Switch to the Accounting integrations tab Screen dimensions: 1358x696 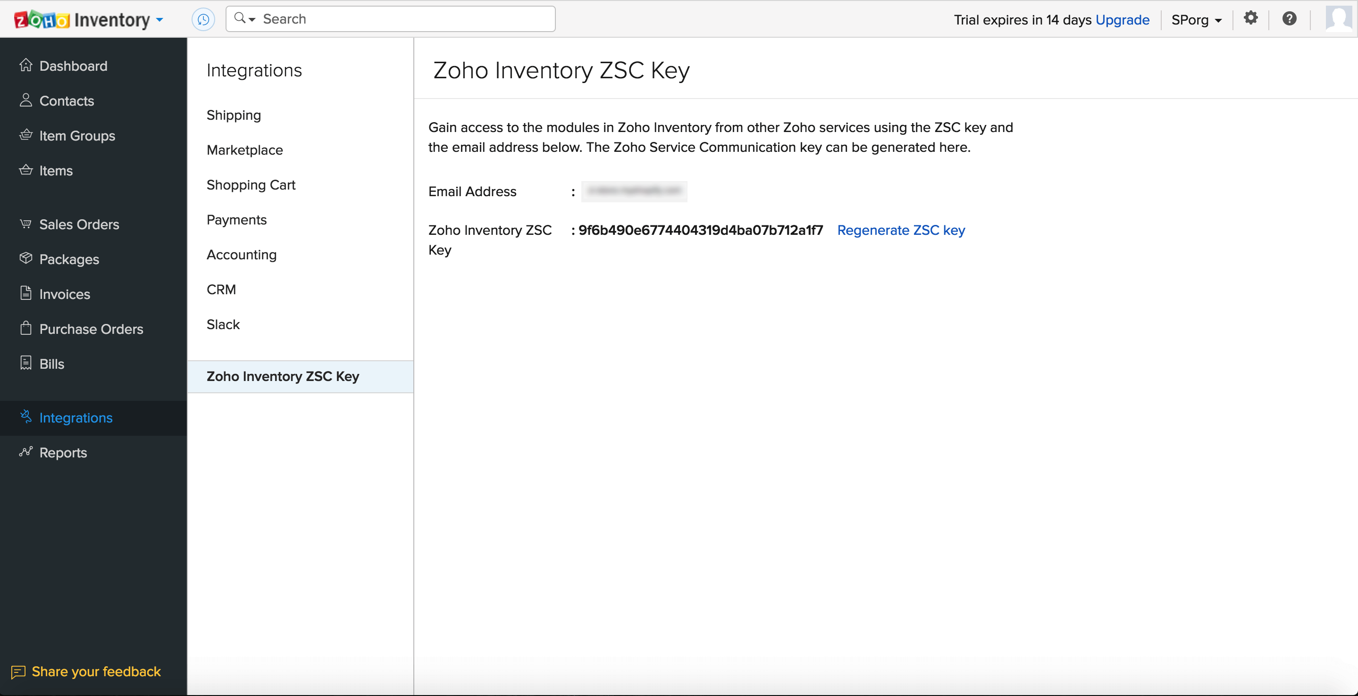[x=242, y=255]
